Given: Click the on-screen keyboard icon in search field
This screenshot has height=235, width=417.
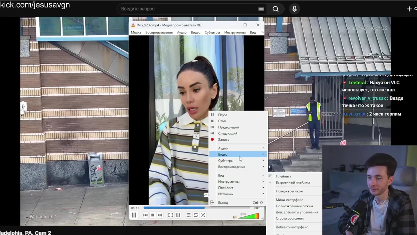Looking at the screenshot, I should click(x=261, y=9).
